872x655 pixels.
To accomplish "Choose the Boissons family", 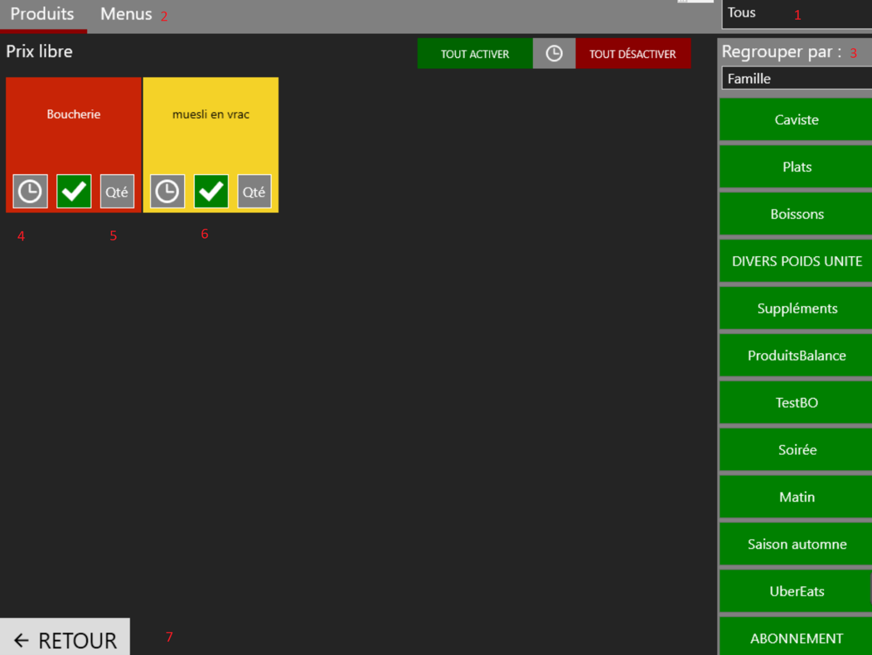I will point(796,214).
